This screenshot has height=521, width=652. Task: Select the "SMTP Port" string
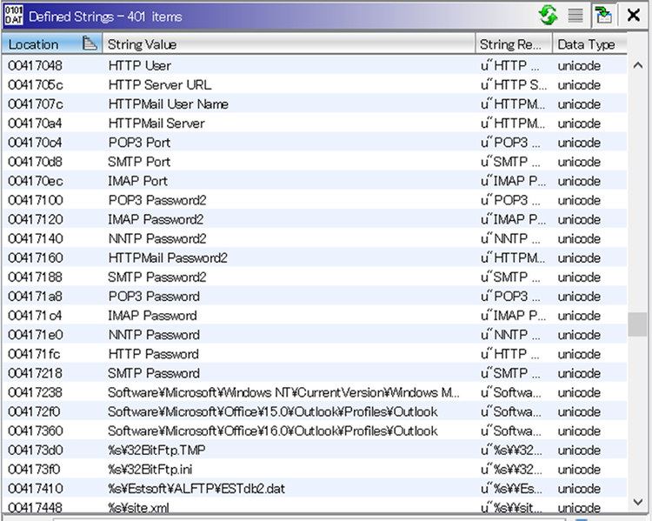139,162
